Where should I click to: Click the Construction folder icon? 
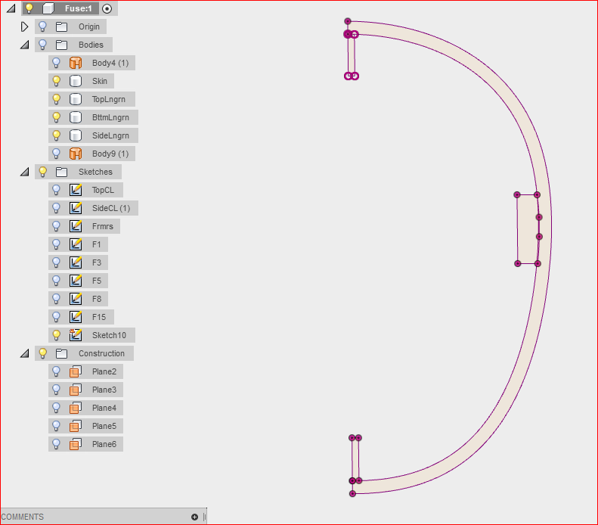coord(61,354)
